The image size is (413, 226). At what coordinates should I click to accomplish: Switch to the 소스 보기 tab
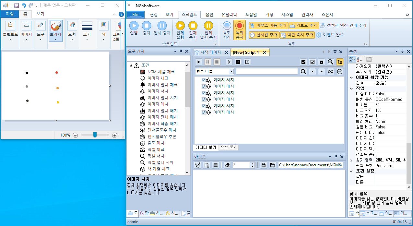(x=229, y=147)
